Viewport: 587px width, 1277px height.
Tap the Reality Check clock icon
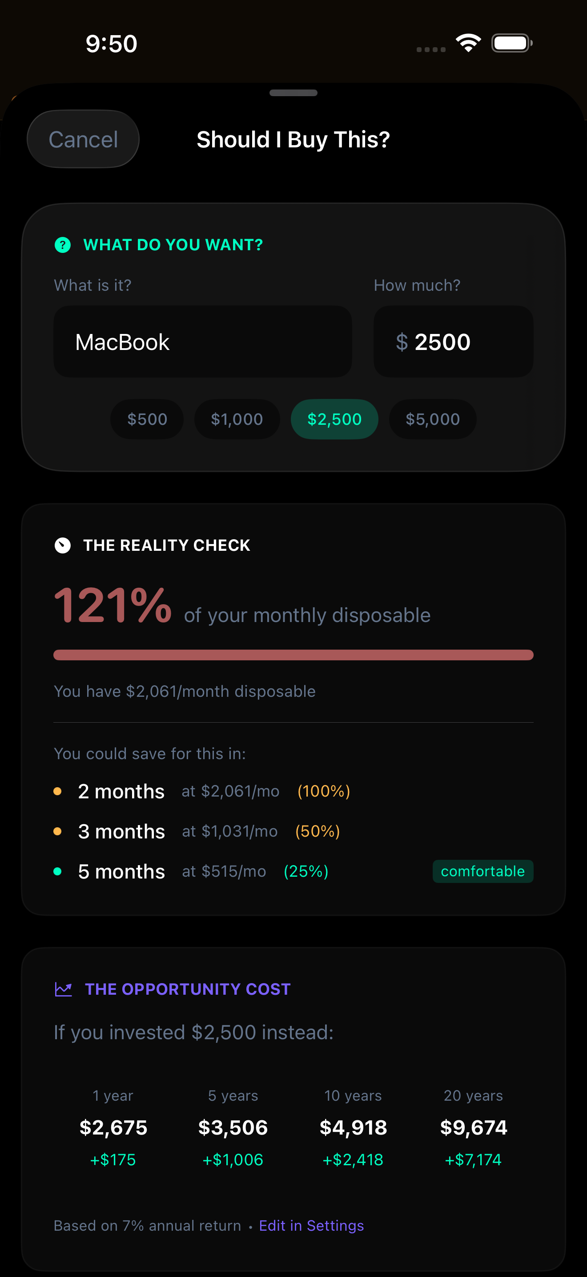point(62,545)
